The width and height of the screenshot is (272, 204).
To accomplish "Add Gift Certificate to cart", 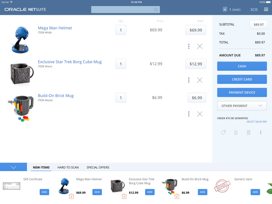I will 44,192.
